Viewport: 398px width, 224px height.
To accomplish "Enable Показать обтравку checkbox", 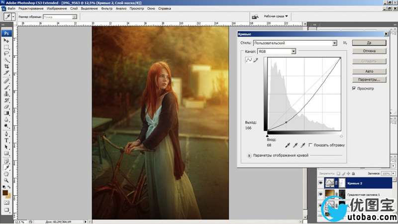I will 310,145.
